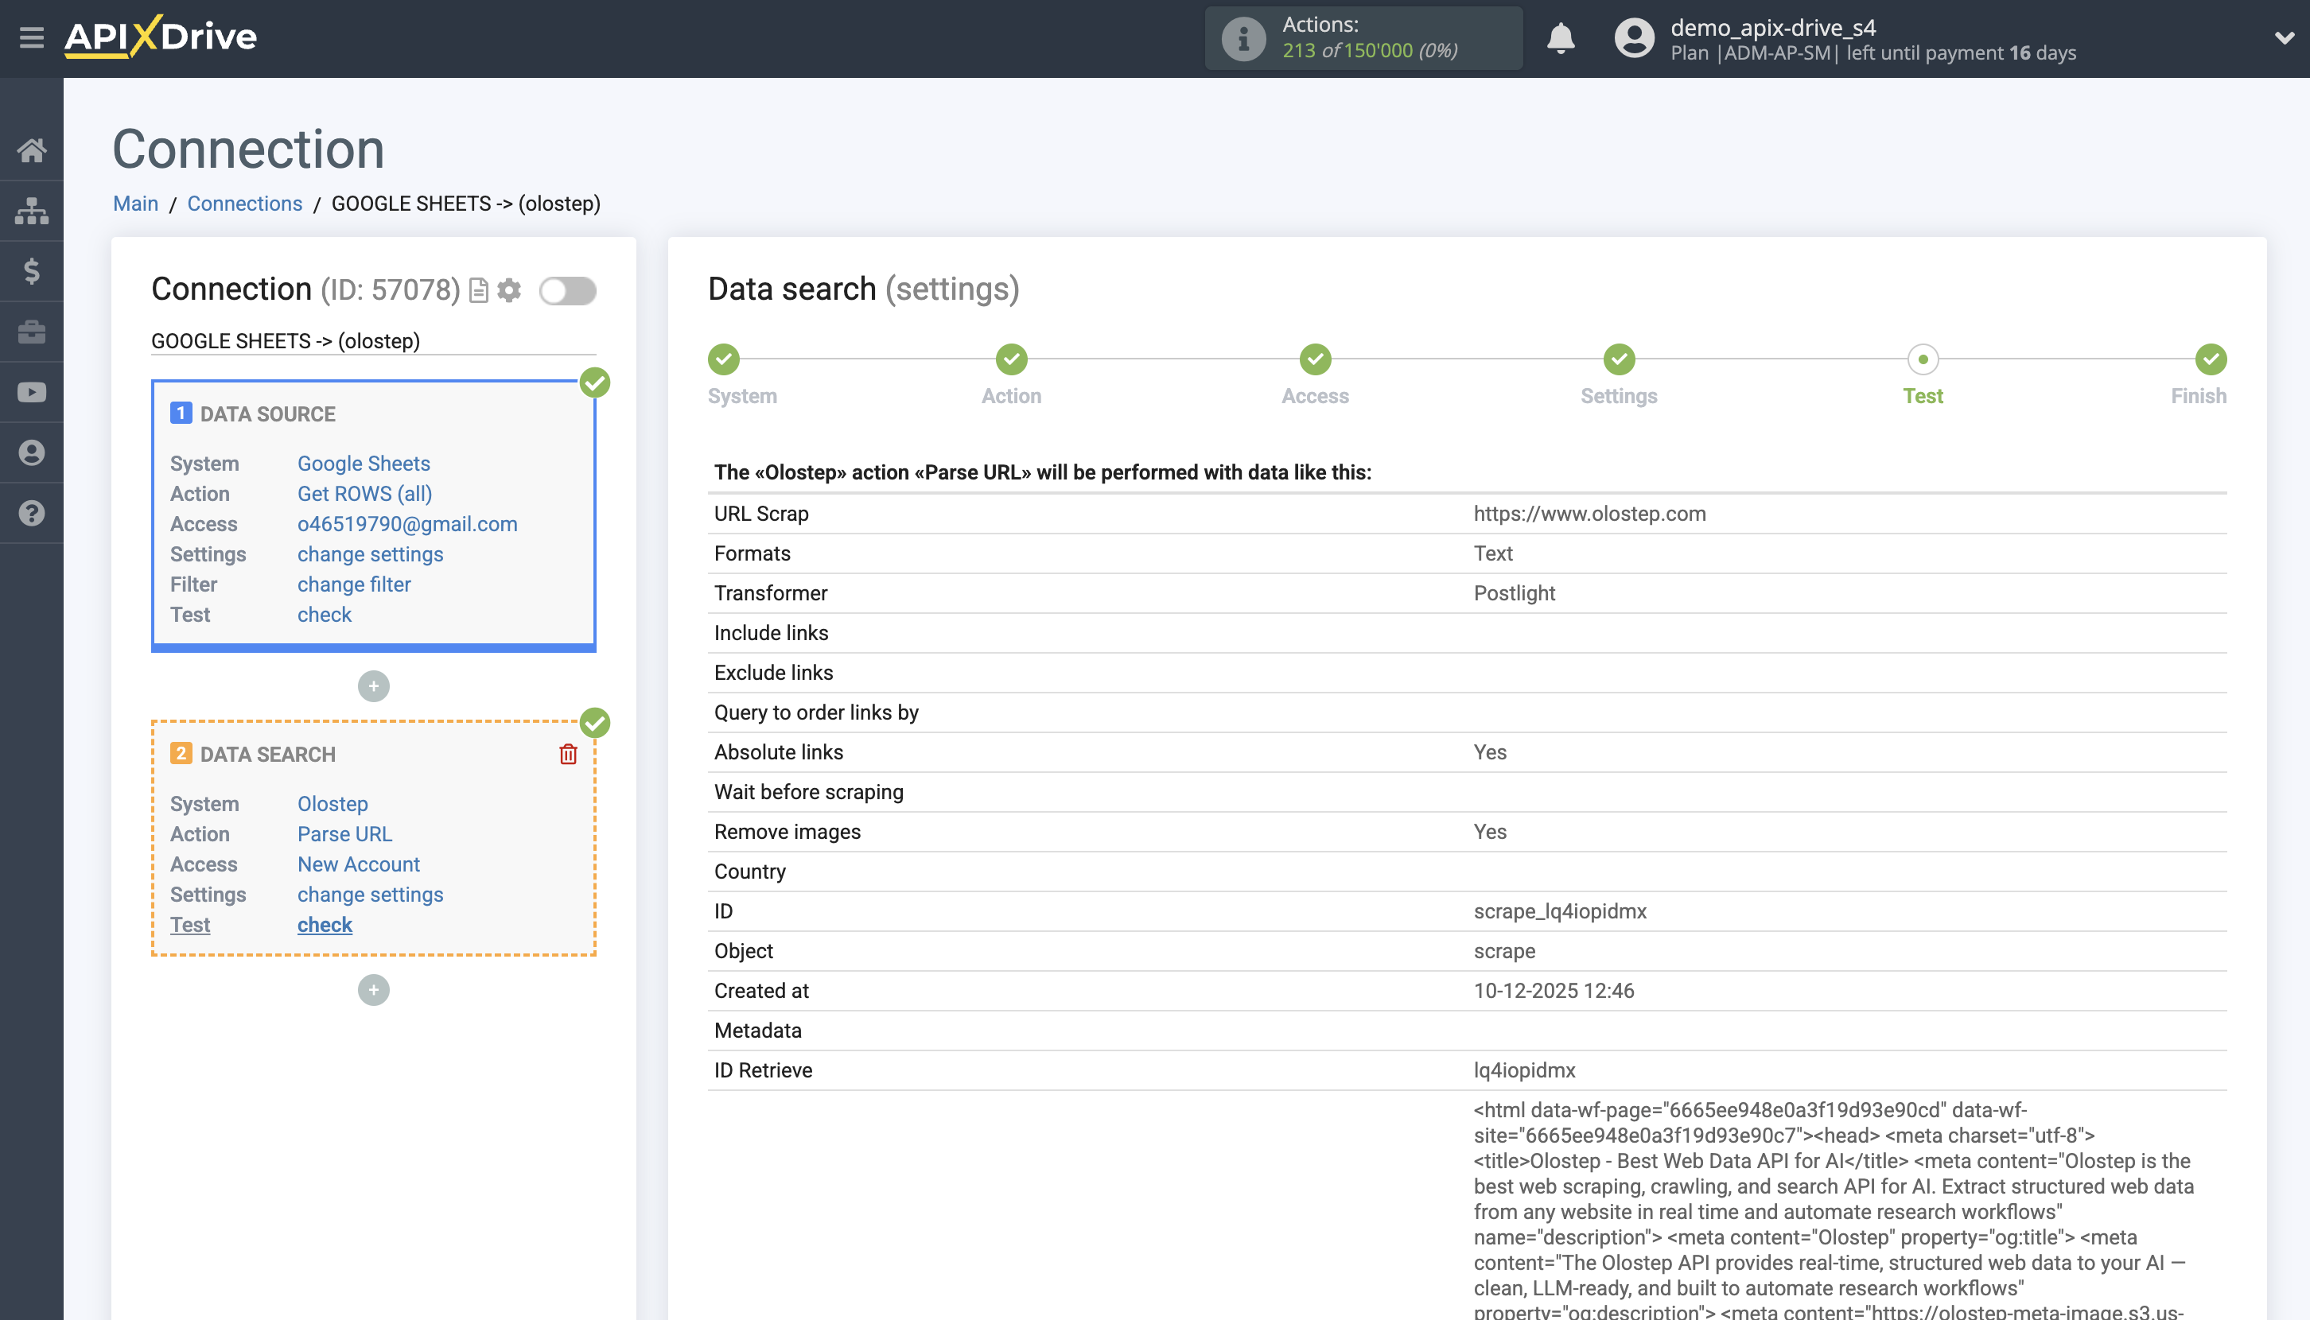
Task: Click check link in Data Search block
Action: (x=324, y=925)
